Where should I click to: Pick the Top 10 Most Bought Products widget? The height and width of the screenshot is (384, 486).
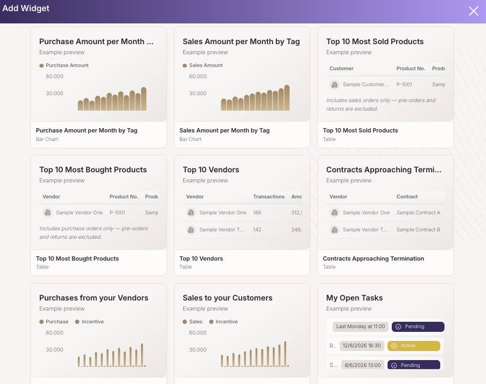click(x=98, y=215)
